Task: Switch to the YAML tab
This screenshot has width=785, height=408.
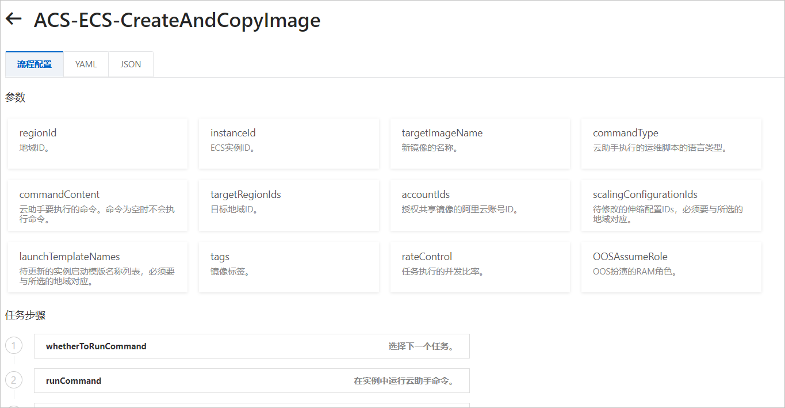Action: point(86,64)
